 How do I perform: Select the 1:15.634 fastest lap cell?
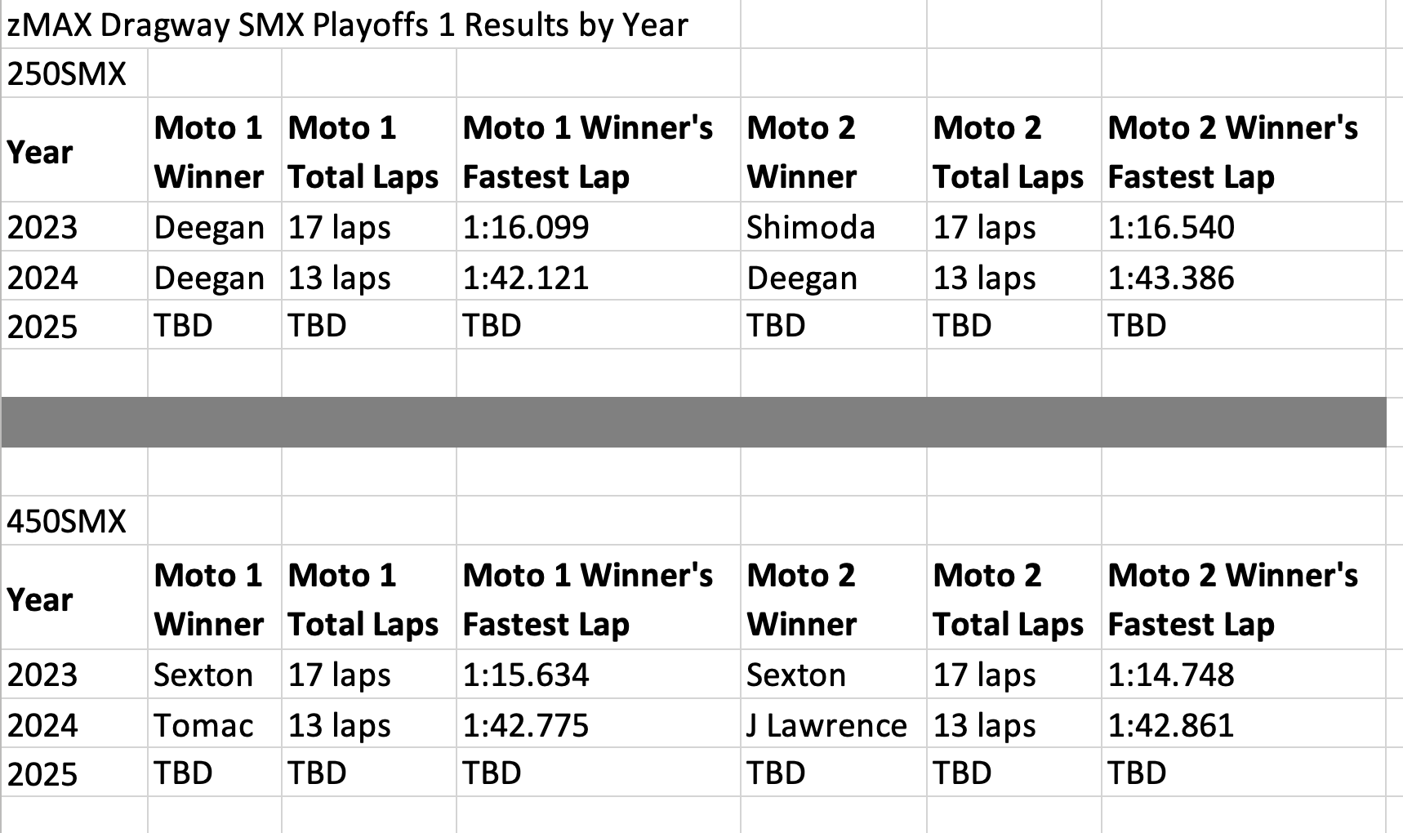(526, 675)
